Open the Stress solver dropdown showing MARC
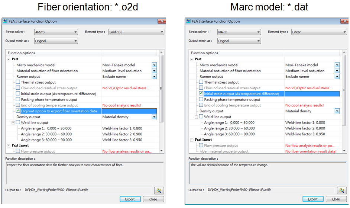 coord(239,32)
